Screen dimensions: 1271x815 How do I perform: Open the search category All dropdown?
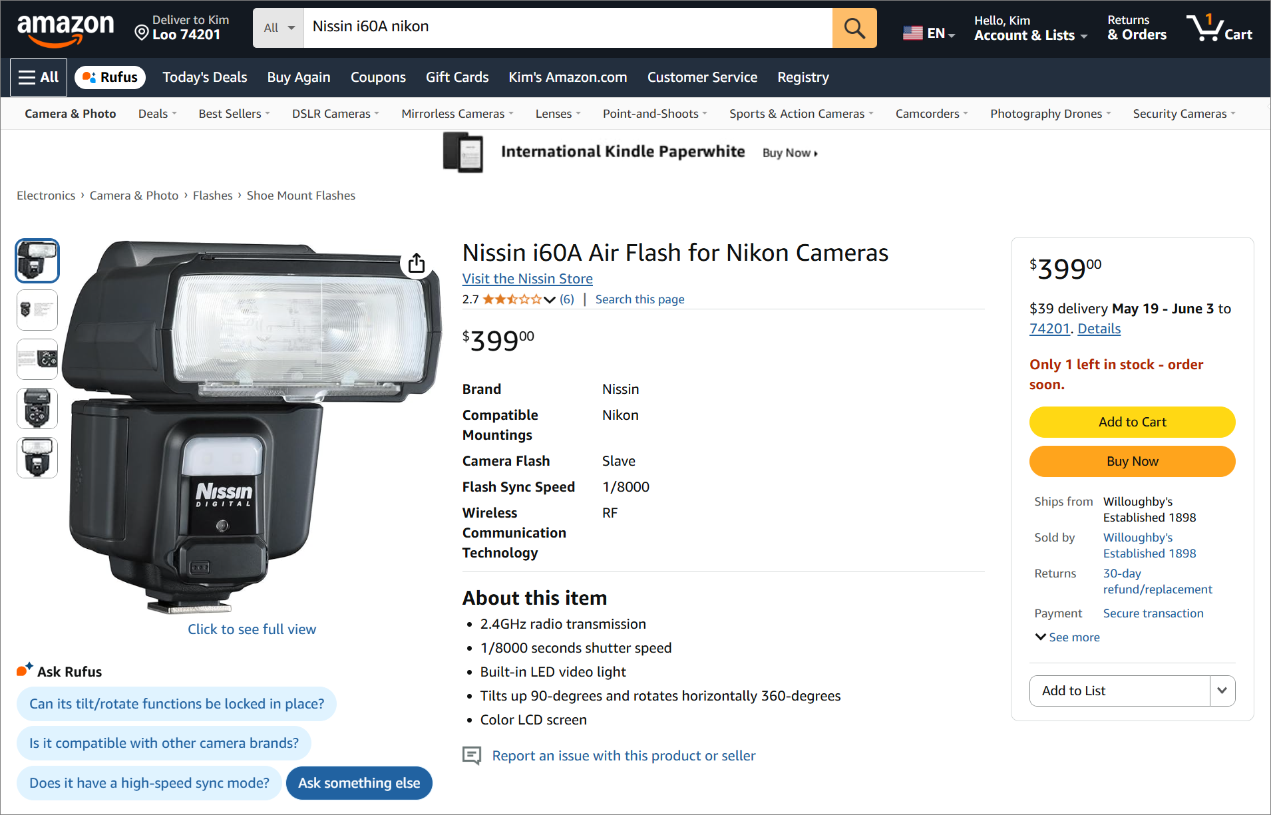click(x=278, y=28)
